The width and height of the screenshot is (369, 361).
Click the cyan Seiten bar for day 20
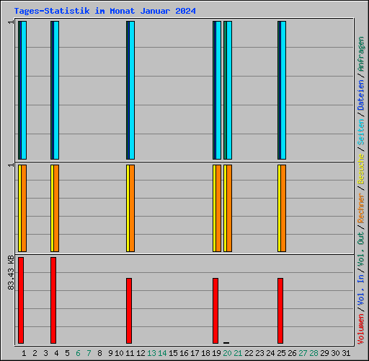pos(229,90)
